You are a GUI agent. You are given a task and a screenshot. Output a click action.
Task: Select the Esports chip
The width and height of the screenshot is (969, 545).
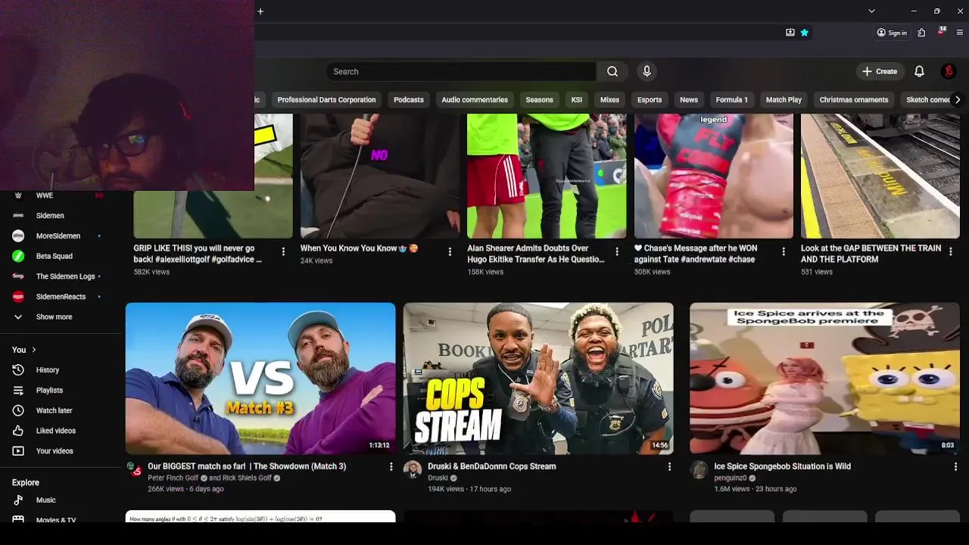tap(650, 100)
